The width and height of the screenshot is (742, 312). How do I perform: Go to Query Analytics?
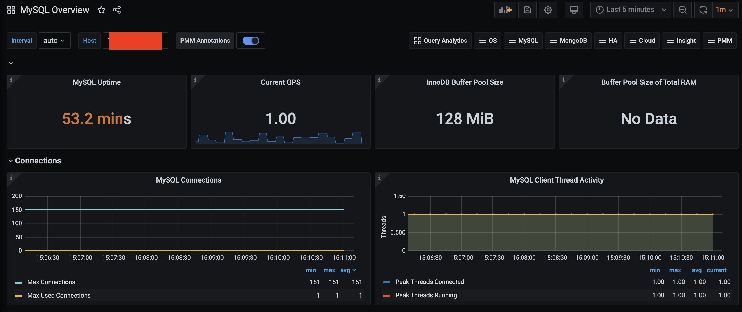coord(440,41)
